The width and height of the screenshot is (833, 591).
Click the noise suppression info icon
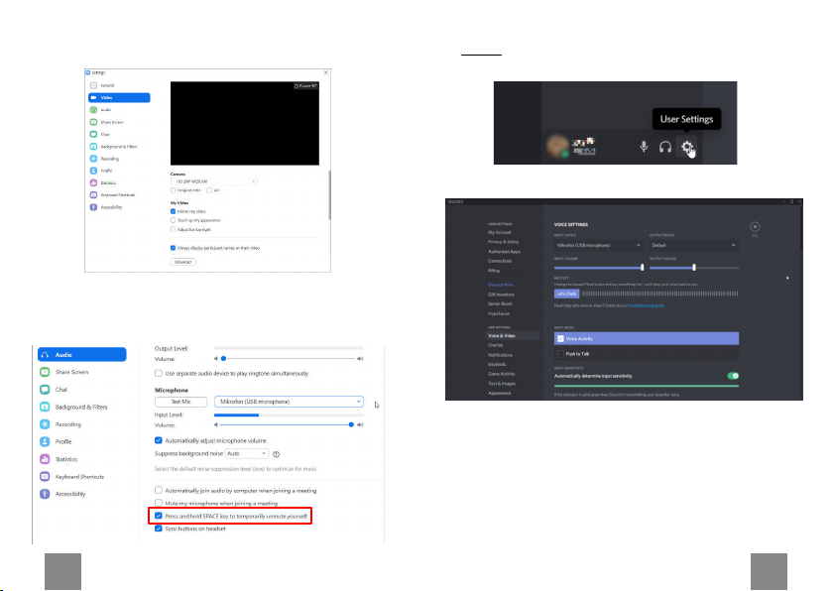point(277,454)
